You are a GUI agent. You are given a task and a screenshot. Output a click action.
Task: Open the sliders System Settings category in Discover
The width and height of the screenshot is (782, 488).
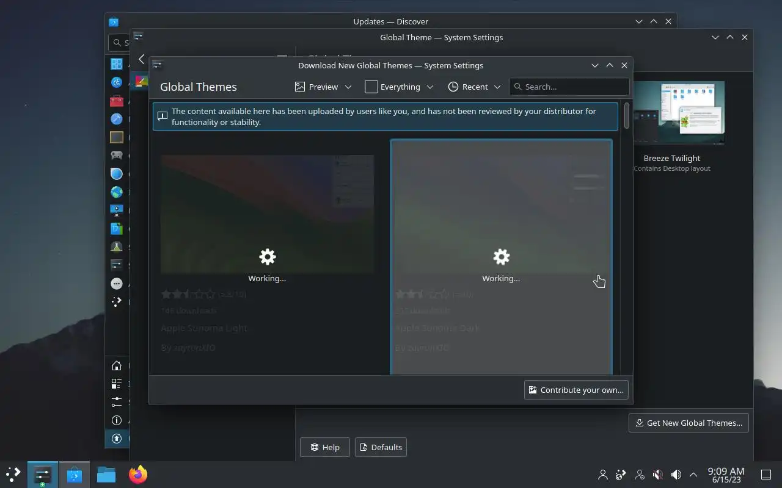pos(117,265)
